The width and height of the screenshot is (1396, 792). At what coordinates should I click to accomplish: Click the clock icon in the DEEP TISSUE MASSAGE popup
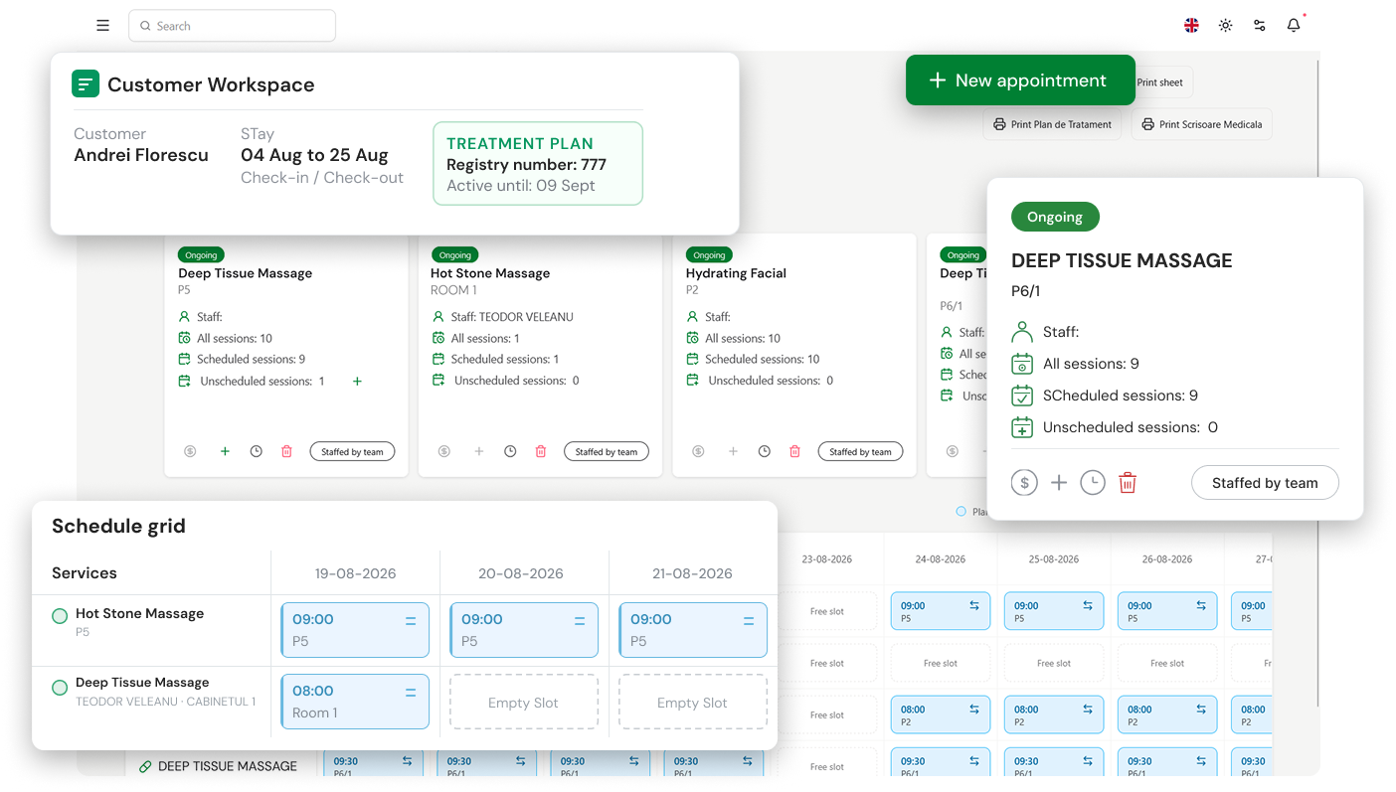pos(1092,483)
